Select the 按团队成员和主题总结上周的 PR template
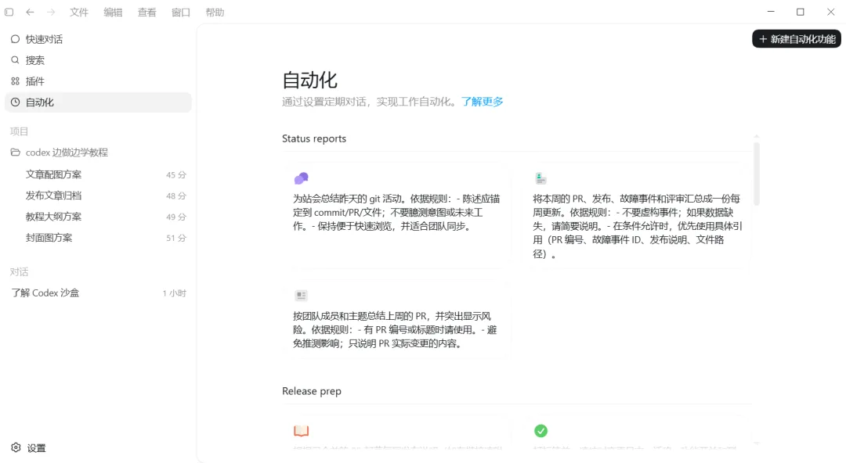 pyautogui.click(x=396, y=319)
